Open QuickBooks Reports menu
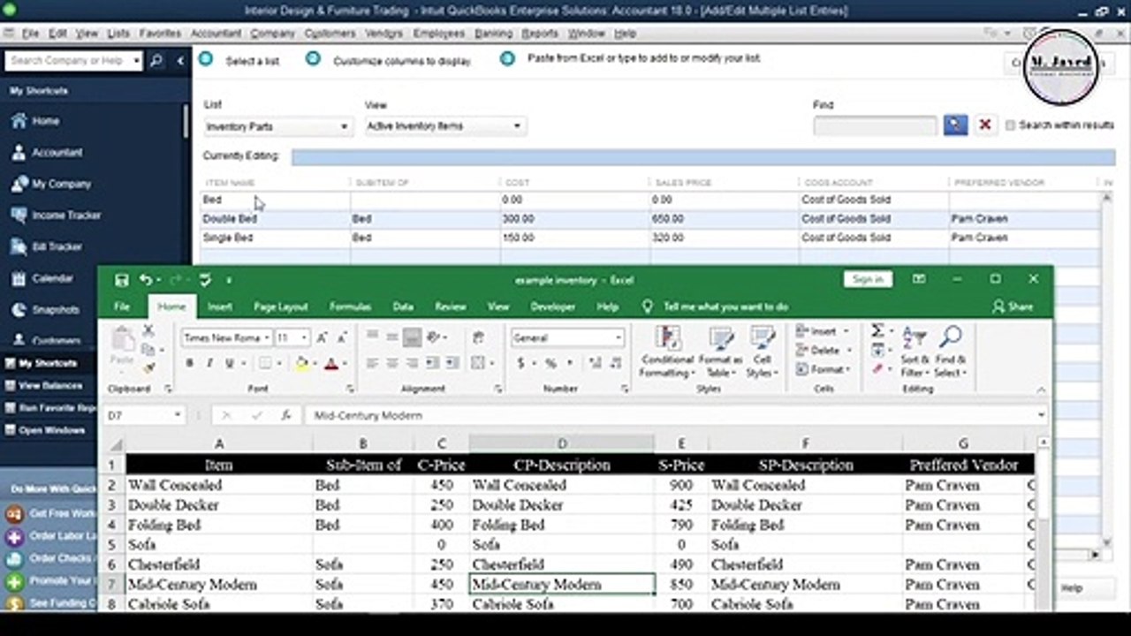 pos(540,34)
